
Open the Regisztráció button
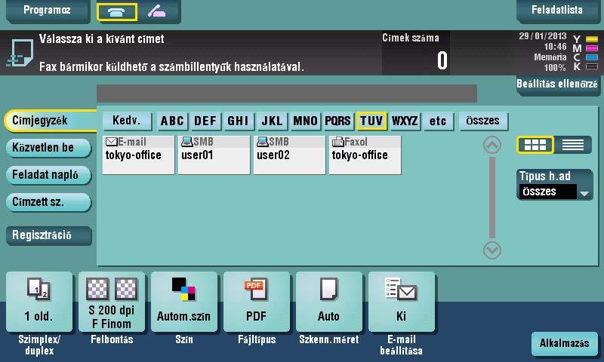(x=49, y=235)
